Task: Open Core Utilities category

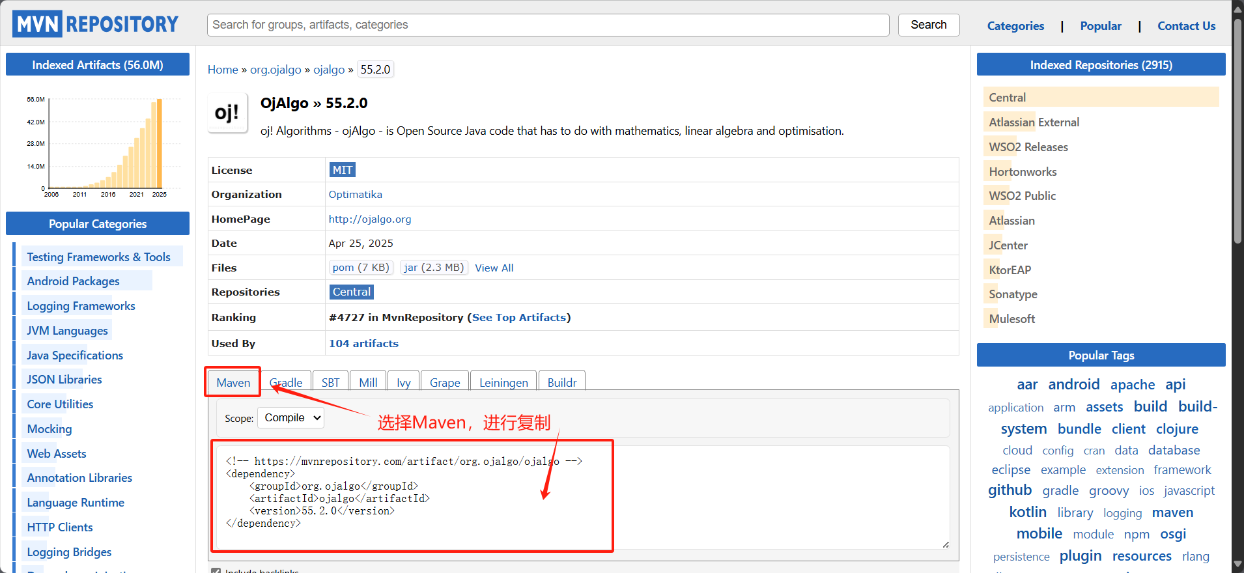Action: [x=60, y=404]
